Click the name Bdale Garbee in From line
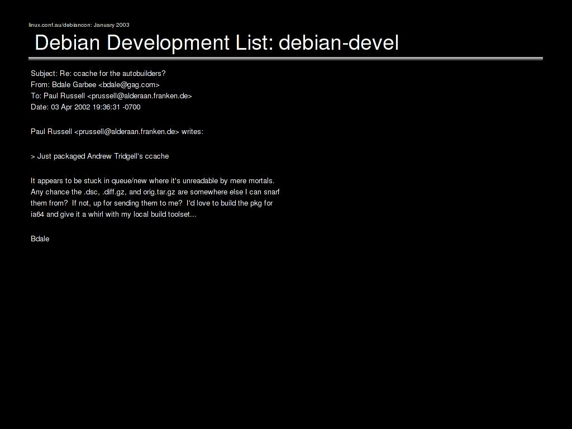 [74, 84]
